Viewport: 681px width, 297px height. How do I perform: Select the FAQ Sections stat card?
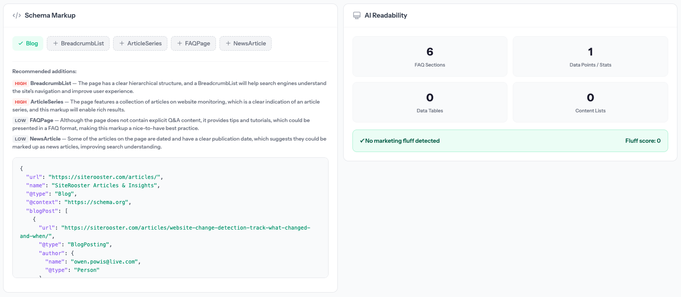[429, 56]
